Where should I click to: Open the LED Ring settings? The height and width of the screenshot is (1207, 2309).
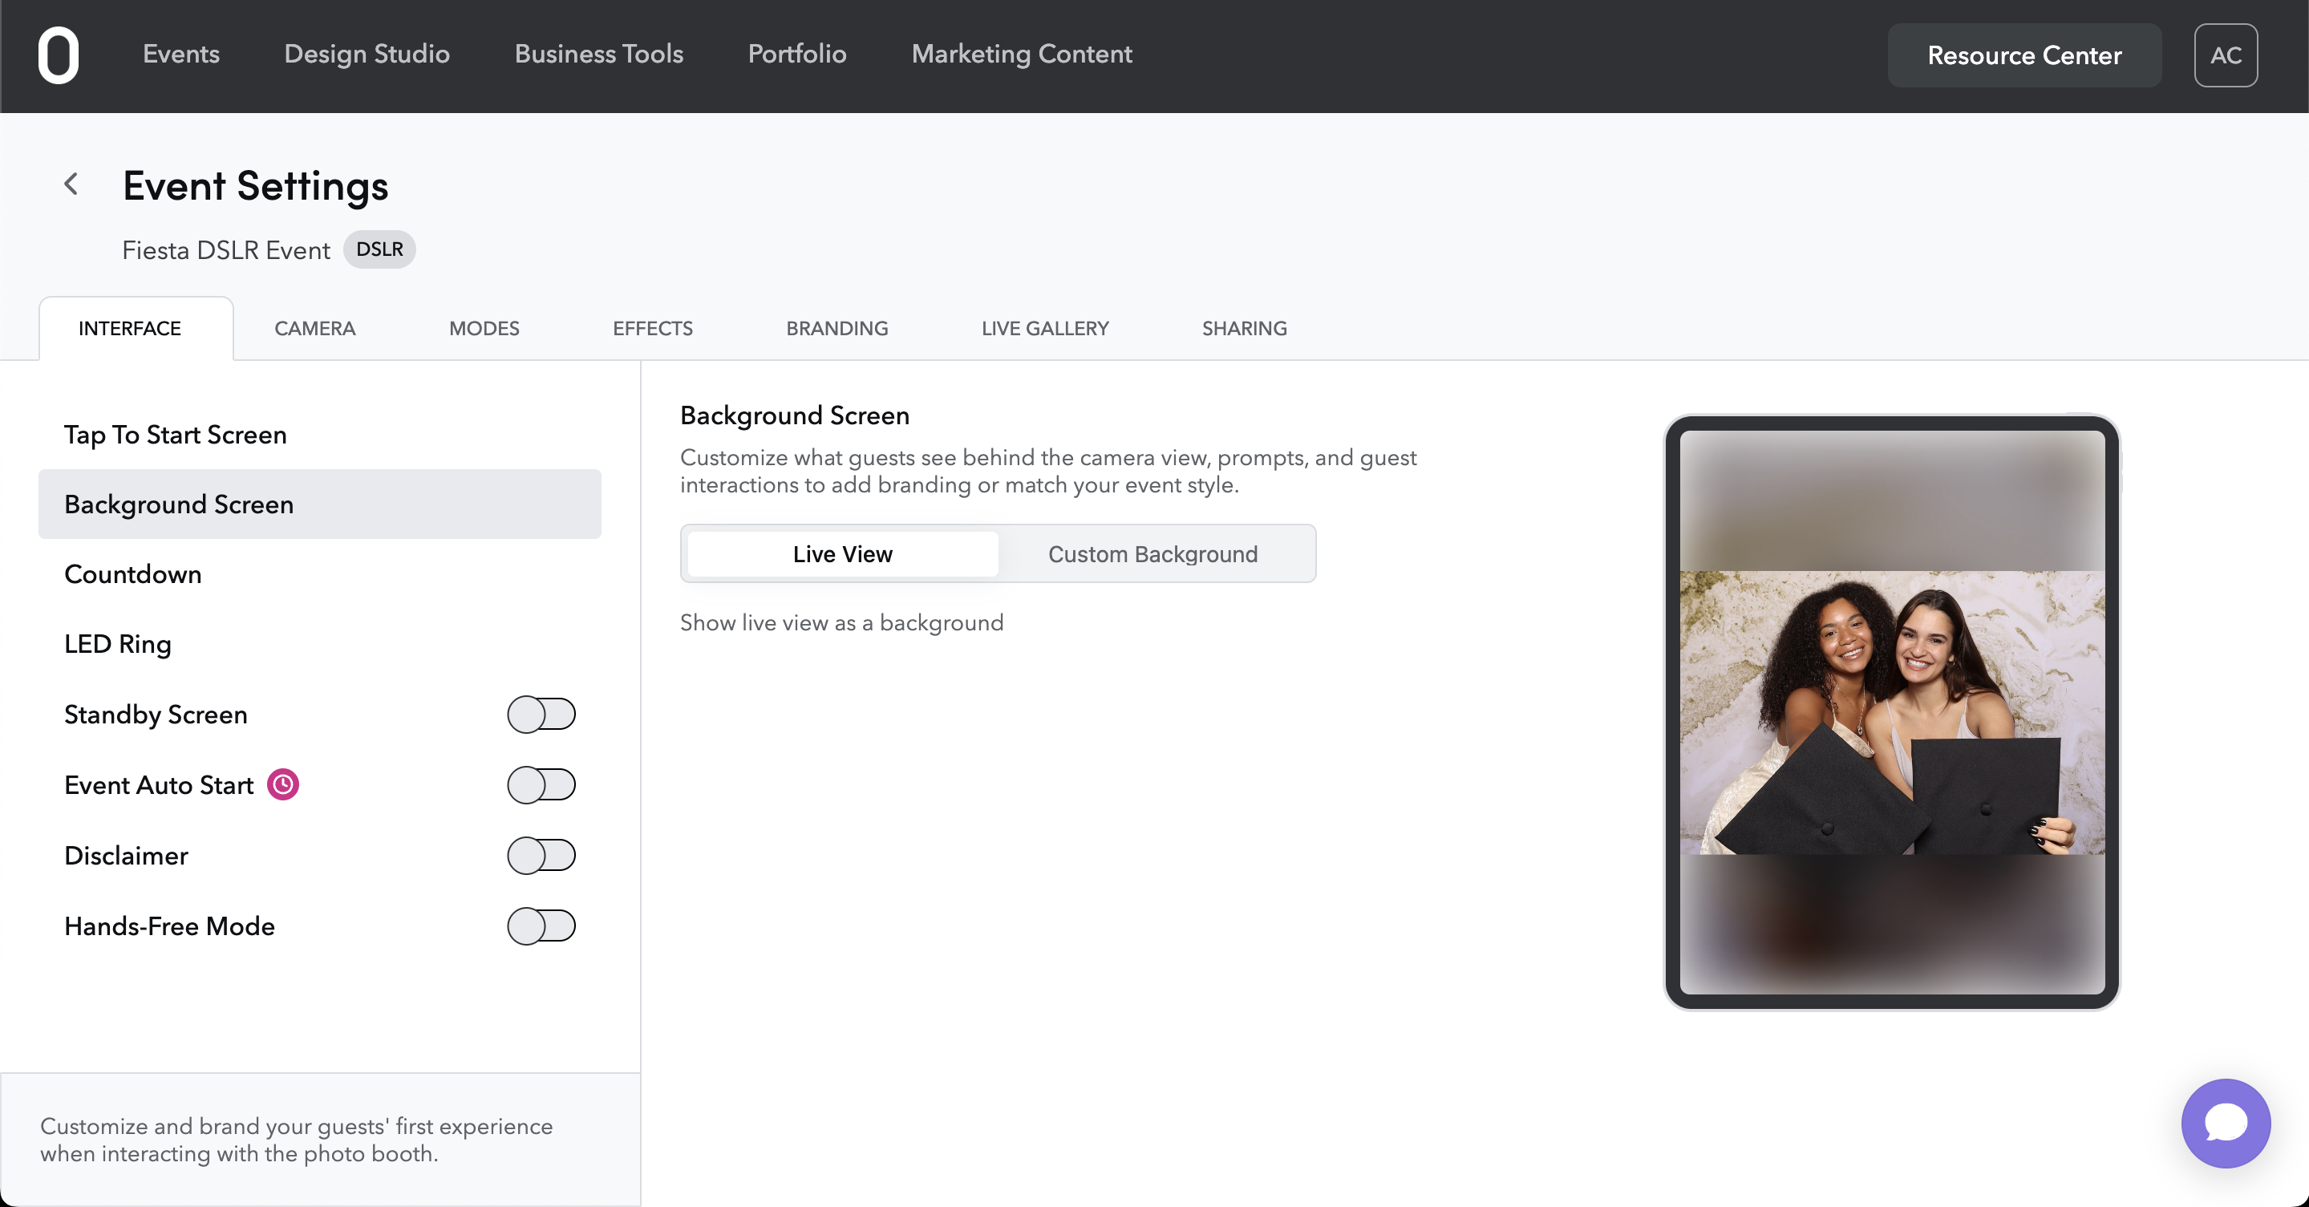pos(319,643)
